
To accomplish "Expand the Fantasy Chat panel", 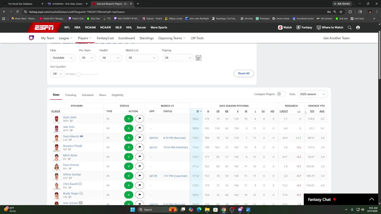I will pos(371,199).
